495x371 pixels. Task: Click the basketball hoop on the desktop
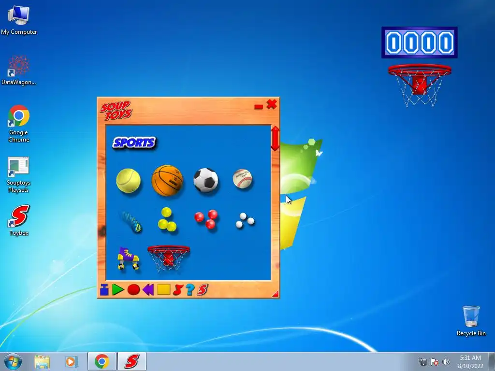click(x=419, y=85)
